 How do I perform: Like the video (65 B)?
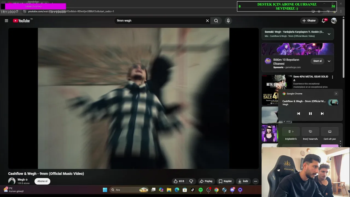(179, 181)
